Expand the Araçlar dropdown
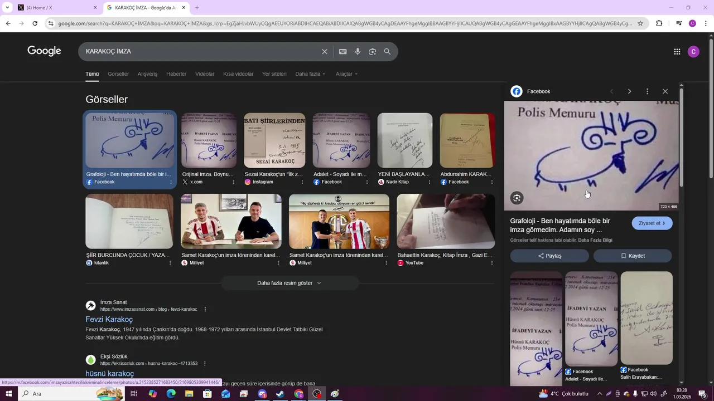Image resolution: width=714 pixels, height=401 pixels. (x=346, y=74)
